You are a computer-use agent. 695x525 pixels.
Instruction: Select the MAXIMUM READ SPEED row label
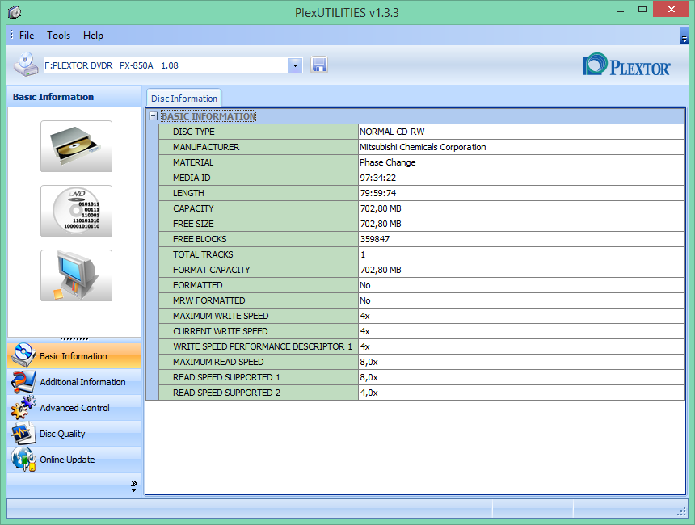tap(218, 362)
